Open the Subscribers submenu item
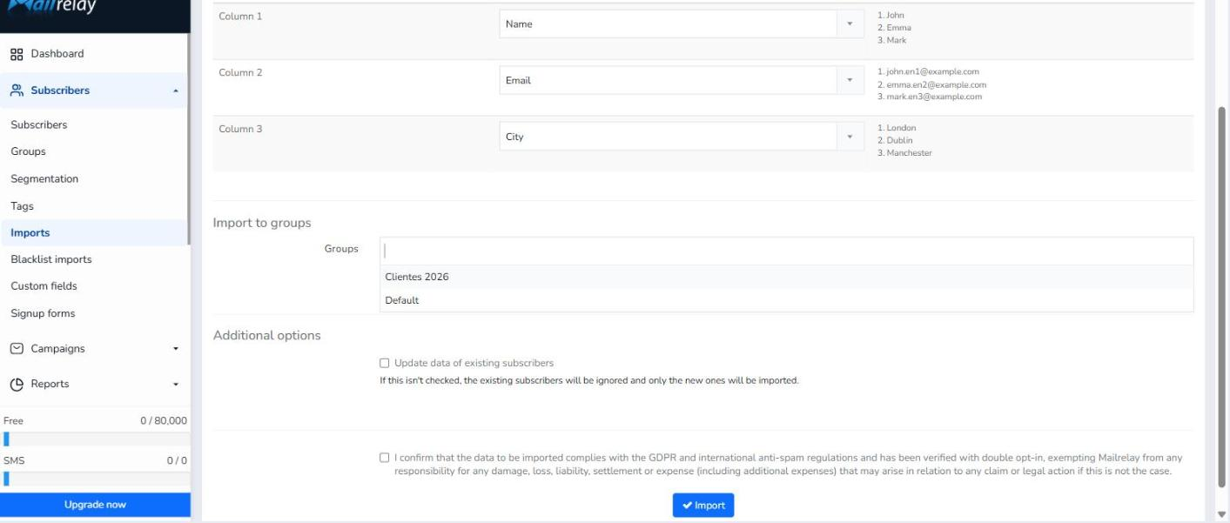The width and height of the screenshot is (1230, 523). coord(39,124)
